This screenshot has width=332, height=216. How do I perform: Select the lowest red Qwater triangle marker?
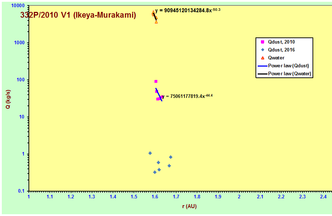[156, 22]
